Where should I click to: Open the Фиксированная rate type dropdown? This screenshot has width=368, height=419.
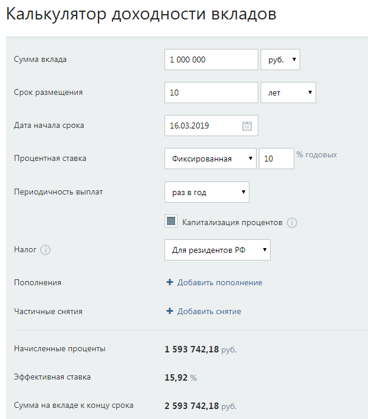pyautogui.click(x=211, y=159)
